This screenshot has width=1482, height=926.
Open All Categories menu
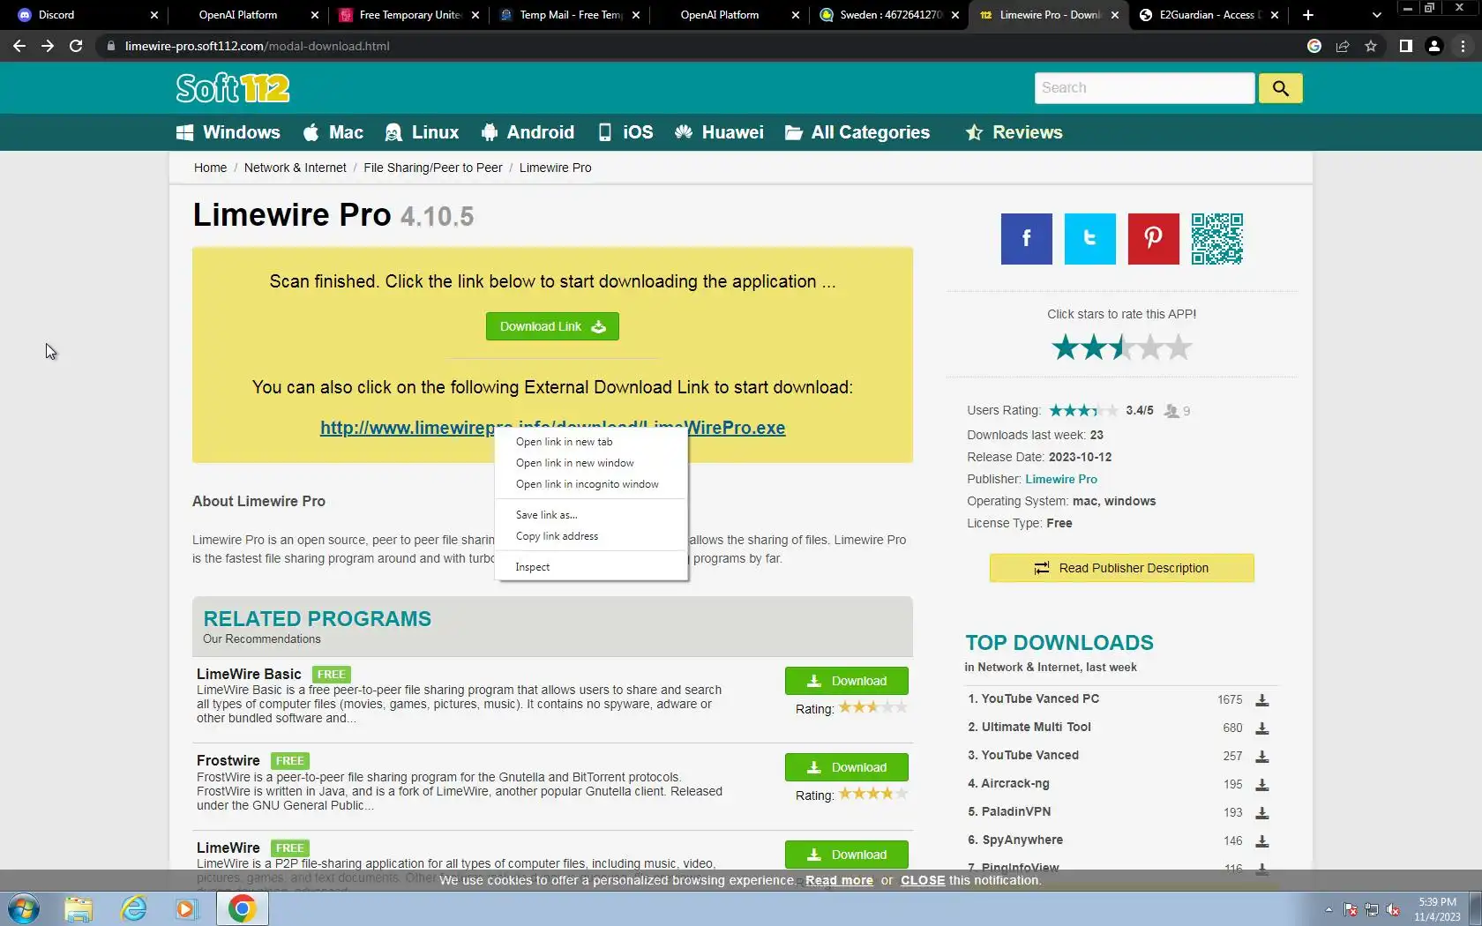(857, 132)
